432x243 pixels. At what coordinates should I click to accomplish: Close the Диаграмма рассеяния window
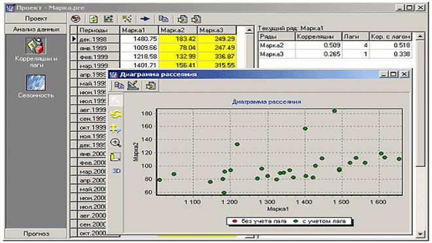[404, 74]
